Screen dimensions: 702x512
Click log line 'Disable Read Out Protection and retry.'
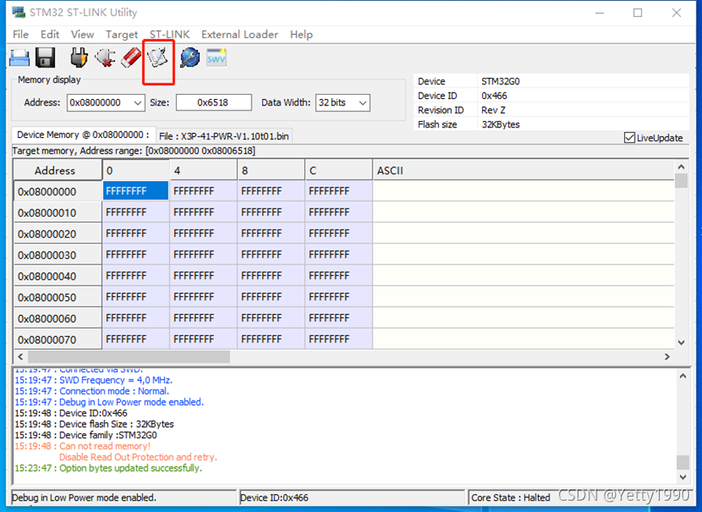point(138,457)
